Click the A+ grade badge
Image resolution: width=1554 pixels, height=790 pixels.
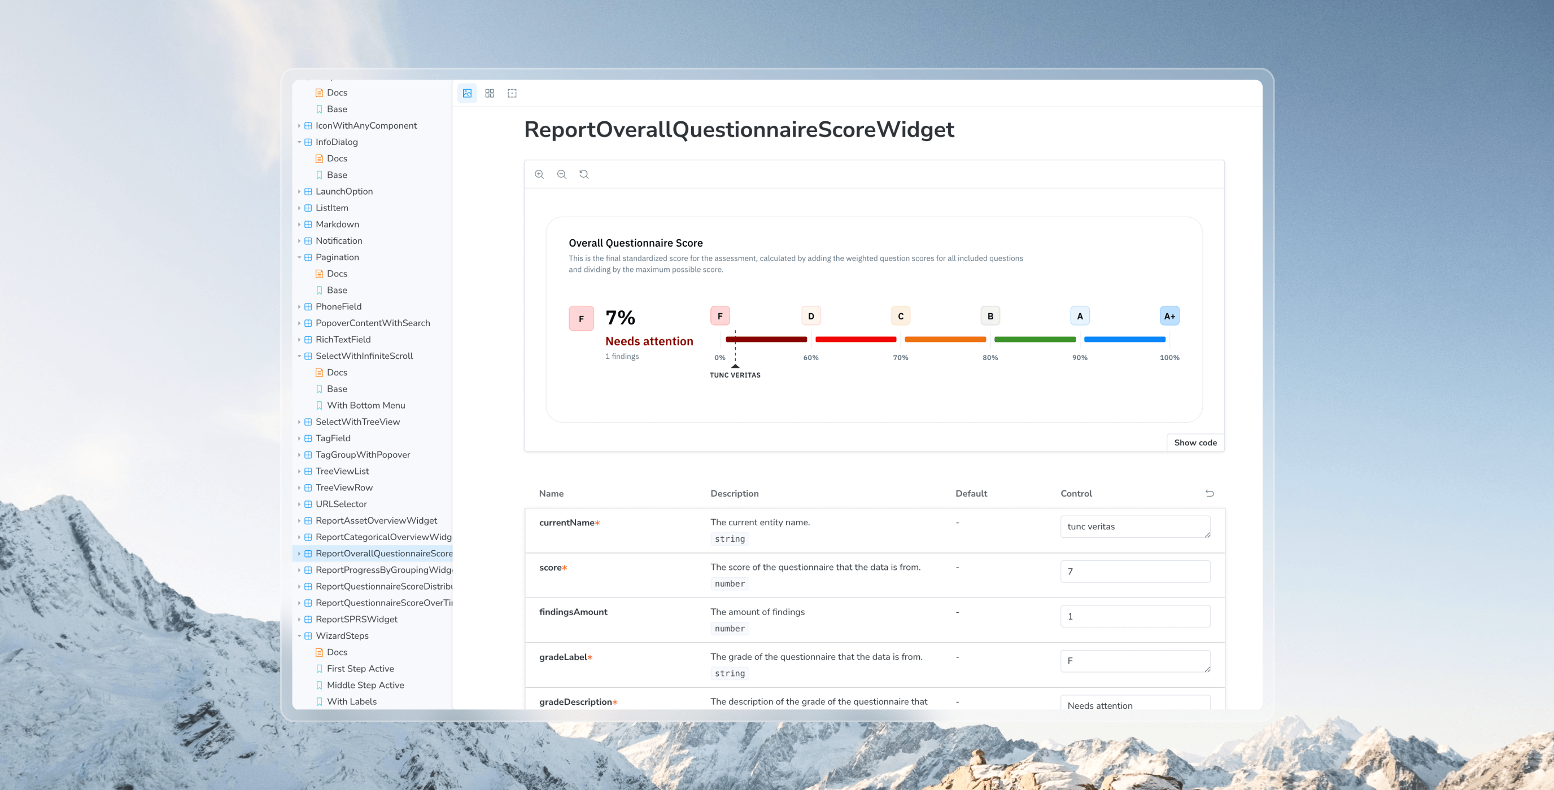1168,316
